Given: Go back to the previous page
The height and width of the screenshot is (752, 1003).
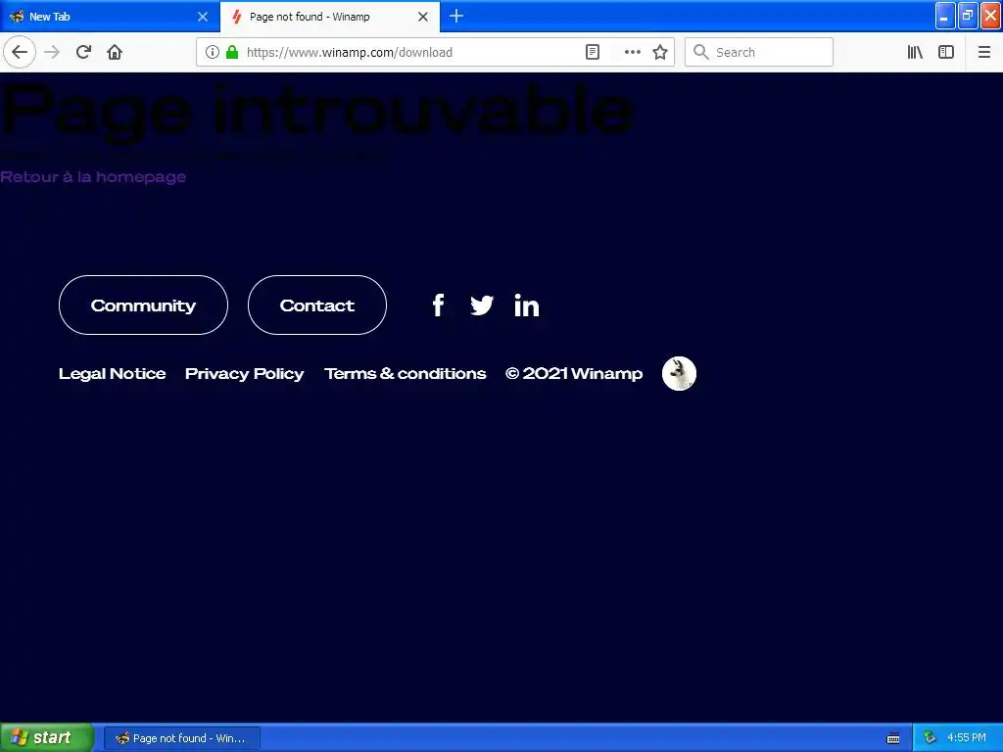Looking at the screenshot, I should tap(20, 52).
